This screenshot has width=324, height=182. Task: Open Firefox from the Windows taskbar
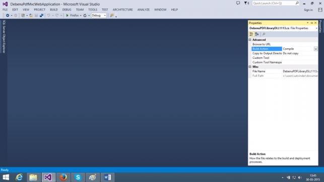click(x=63, y=177)
